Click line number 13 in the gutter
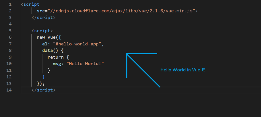Image resolution: width=261 pixels, height=117 pixels. pyautogui.click(x=9, y=84)
